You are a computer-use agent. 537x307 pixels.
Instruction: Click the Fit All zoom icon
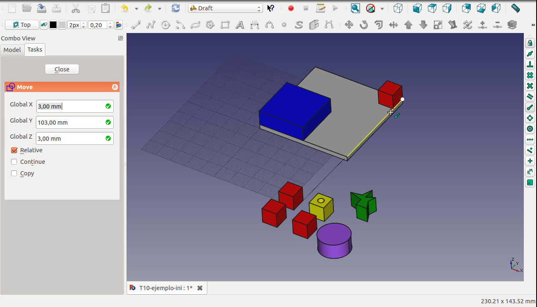(x=355, y=8)
